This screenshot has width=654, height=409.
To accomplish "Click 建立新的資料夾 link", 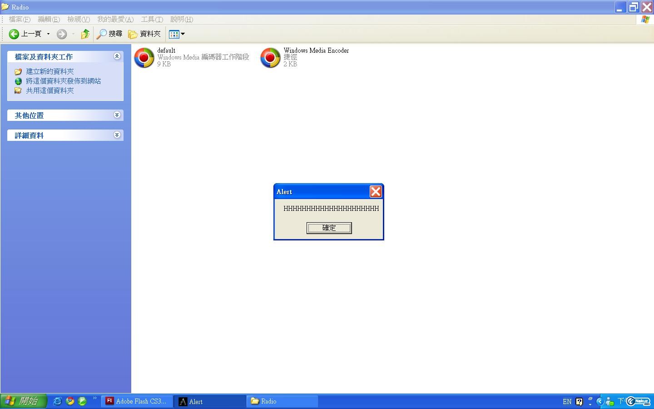I will pos(50,71).
